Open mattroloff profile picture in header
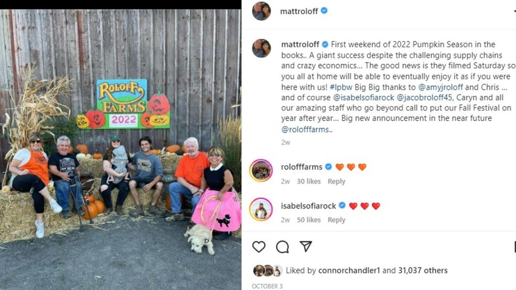The image size is (516, 290). [262, 11]
